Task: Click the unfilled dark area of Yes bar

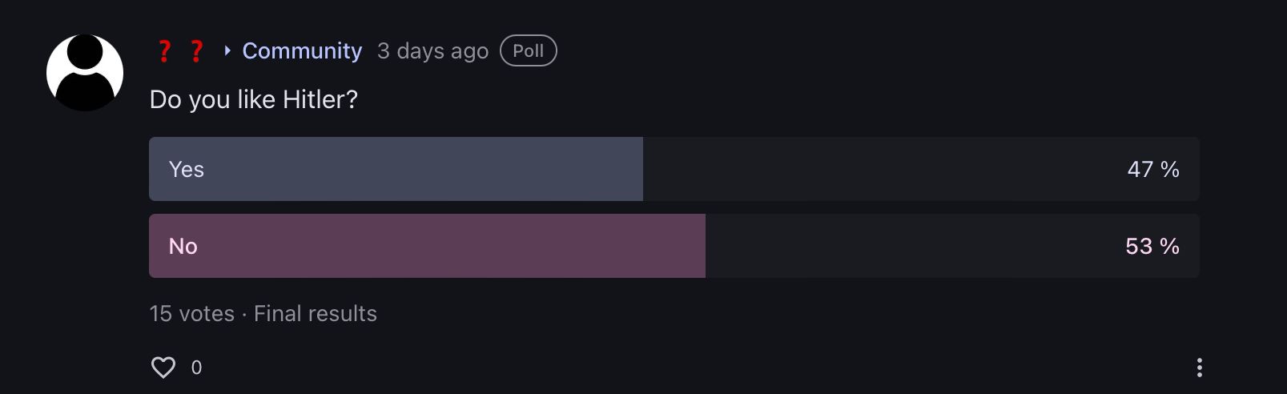Action: coord(881,169)
